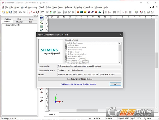Toggle 3D Time-Harmonic Solver checkbox
The image size is (159, 120).
tap(66, 54)
